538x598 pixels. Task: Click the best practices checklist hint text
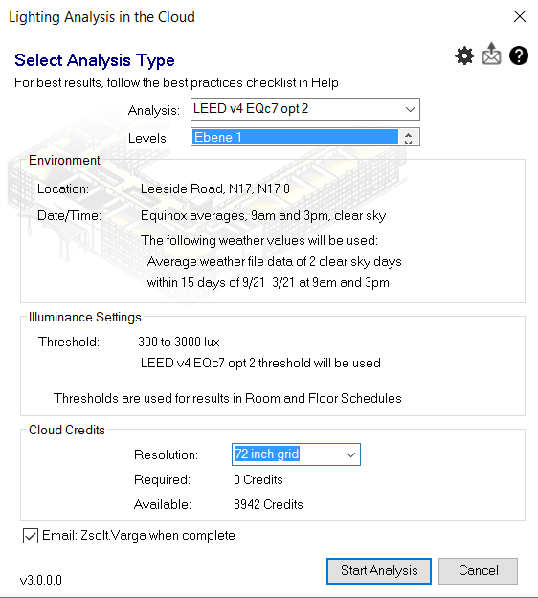pyautogui.click(x=176, y=82)
